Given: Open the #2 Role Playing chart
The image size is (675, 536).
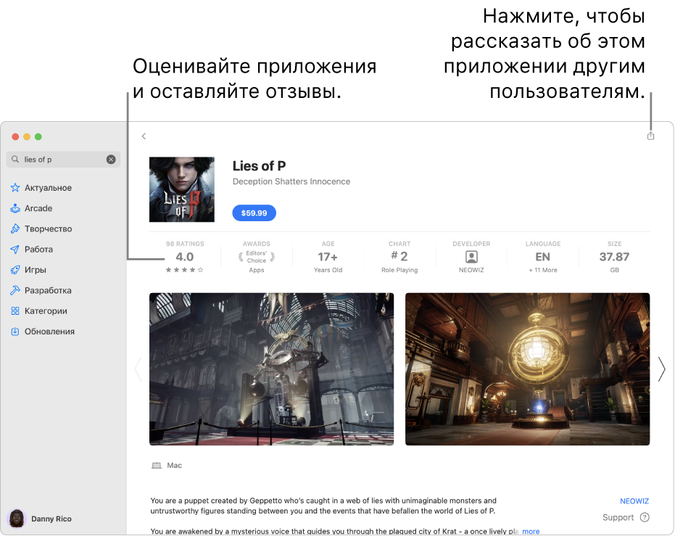Looking at the screenshot, I should click(x=399, y=256).
